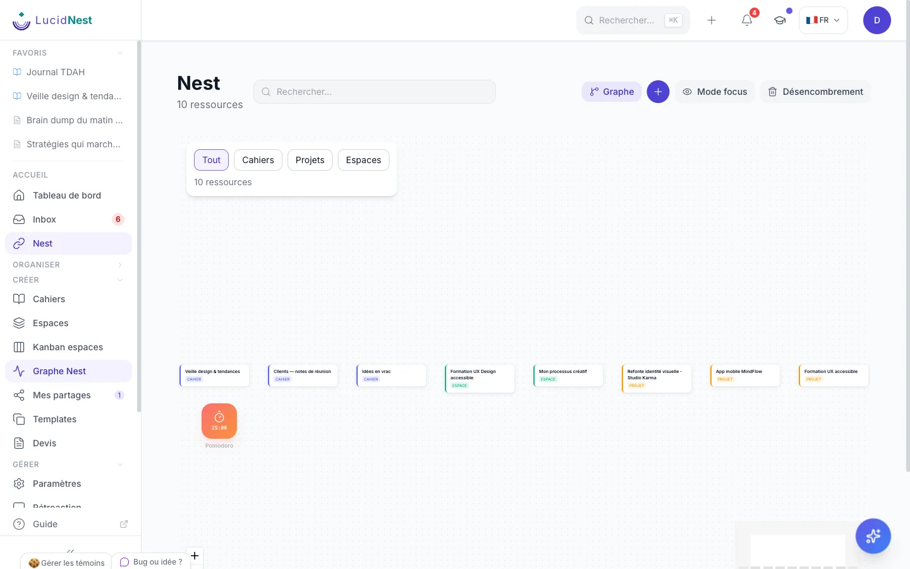Click the Devis document icon
Screen dimensions: 910x569
[19, 443]
